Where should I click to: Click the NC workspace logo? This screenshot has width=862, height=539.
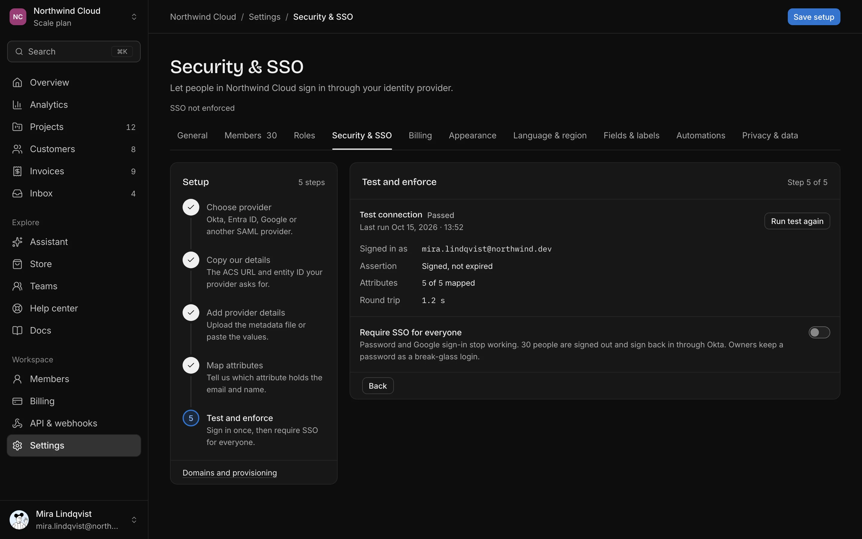(x=18, y=17)
